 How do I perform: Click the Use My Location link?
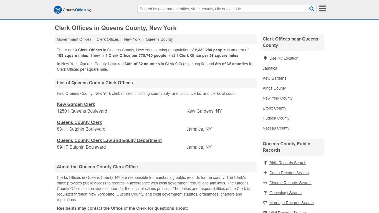(284, 58)
